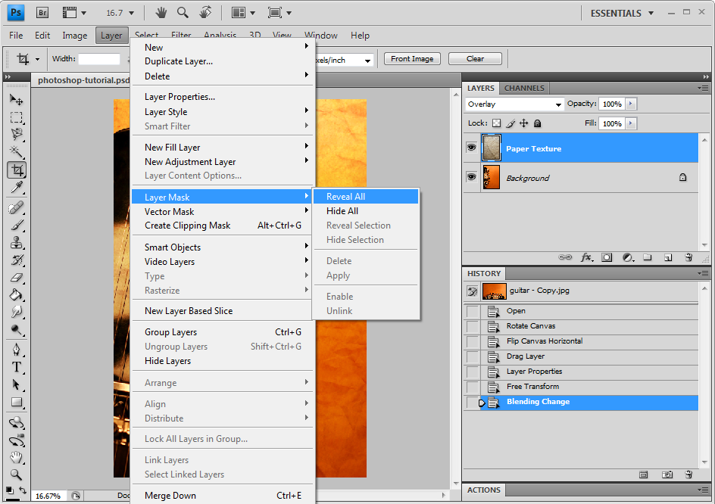Toggle Background layer visibility eye
Image resolution: width=715 pixels, height=504 pixels.
(471, 177)
